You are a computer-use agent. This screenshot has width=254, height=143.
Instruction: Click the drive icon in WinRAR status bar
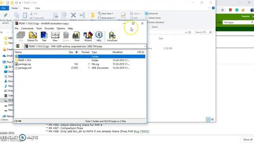pos(16,121)
